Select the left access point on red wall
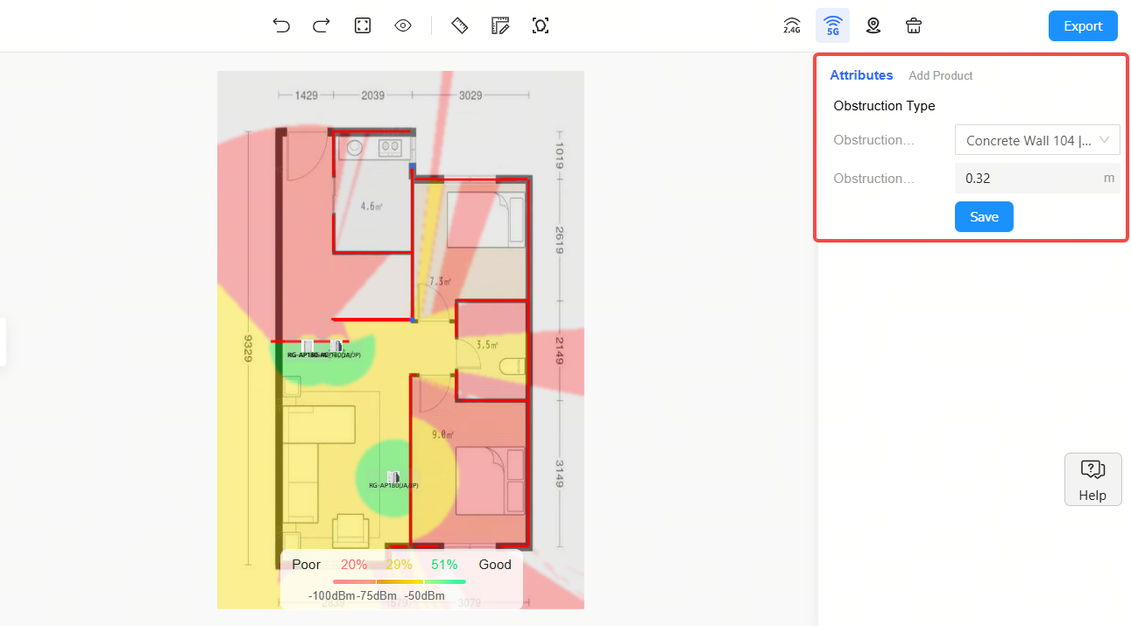1131x626 pixels. (307, 346)
